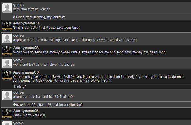Click AnonymousOS username above "That is perfectly fine!"

26,23
